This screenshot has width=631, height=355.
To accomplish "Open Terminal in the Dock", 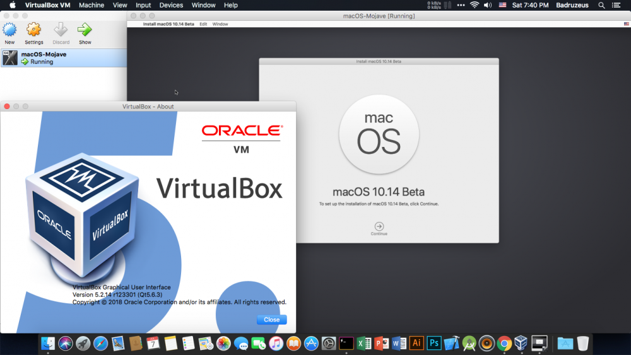I will point(346,344).
